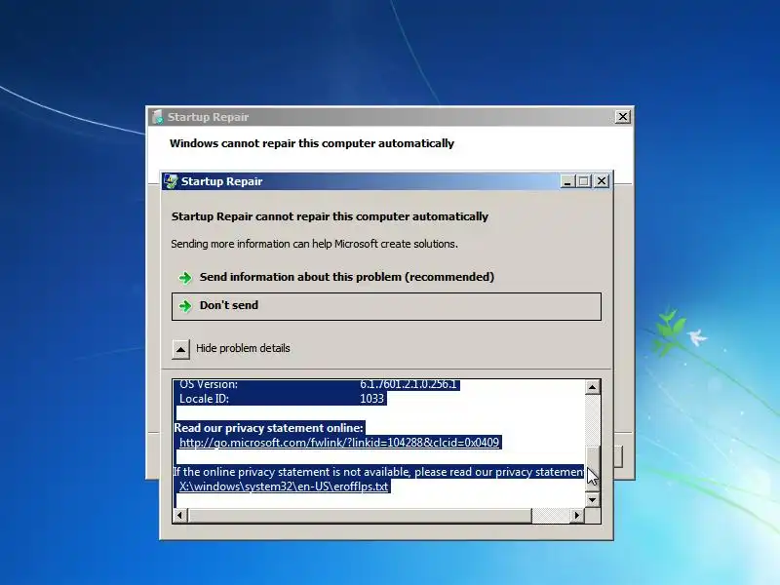Click the Locale ID value 1033

coord(372,399)
